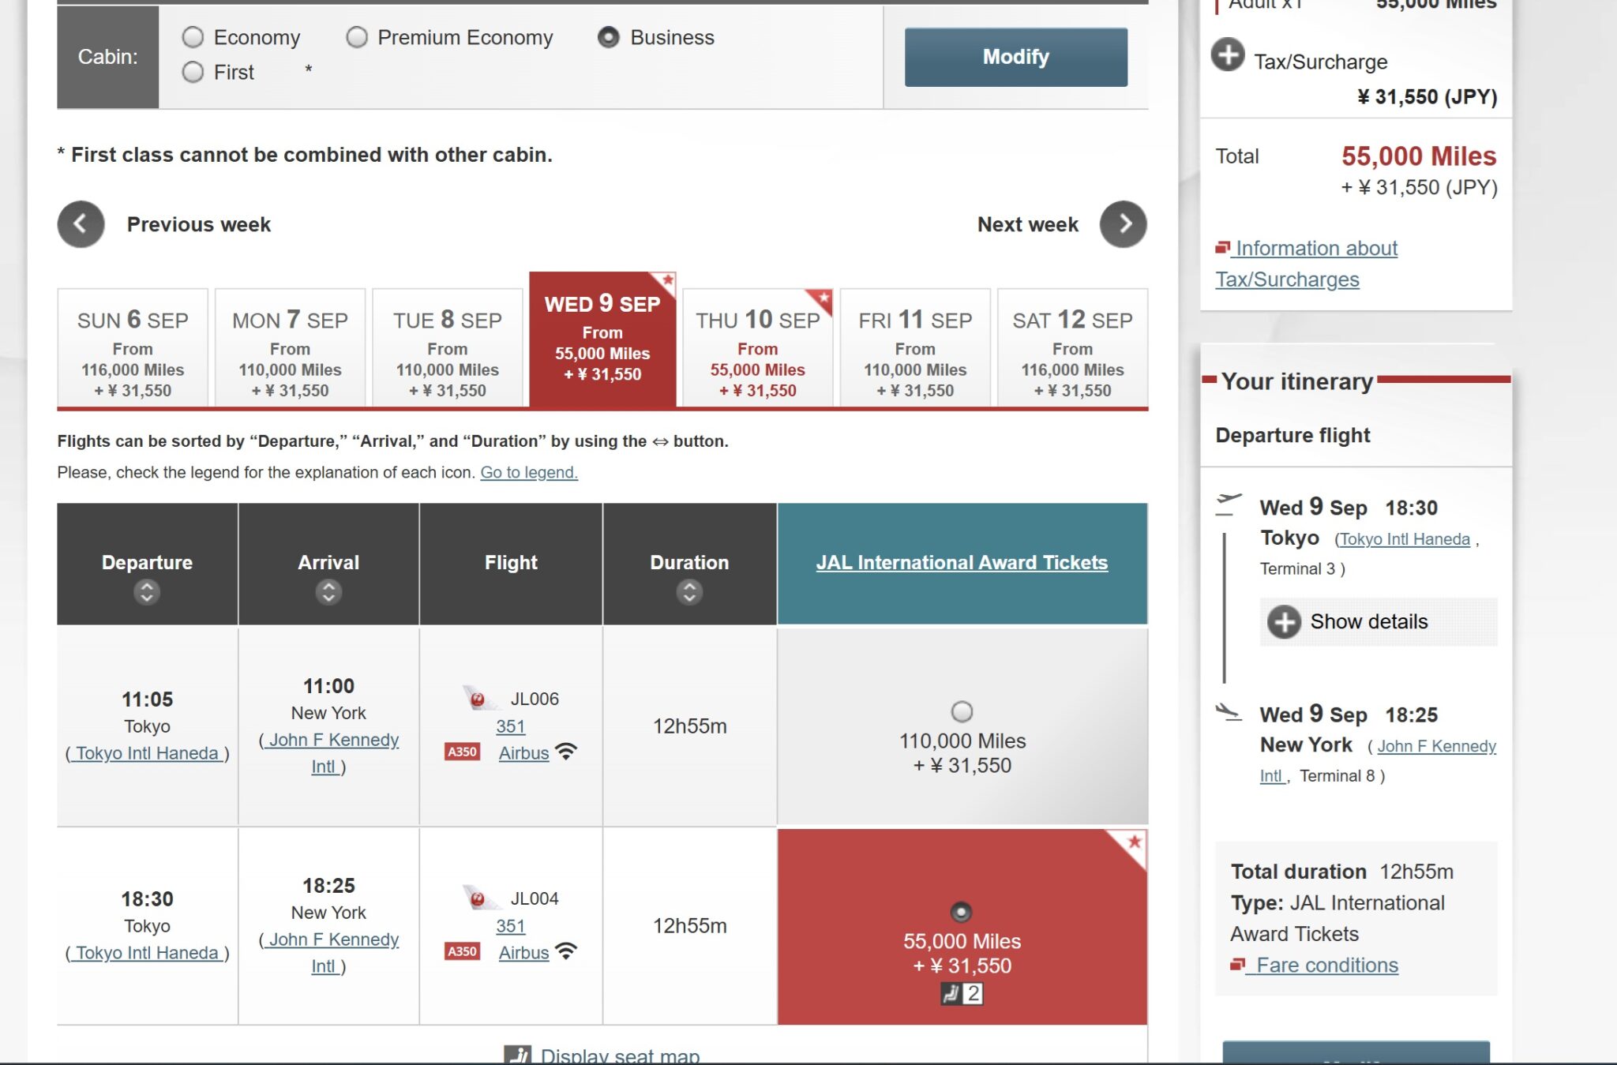Choose the Business cabin radio button
This screenshot has width=1617, height=1065.
click(608, 37)
